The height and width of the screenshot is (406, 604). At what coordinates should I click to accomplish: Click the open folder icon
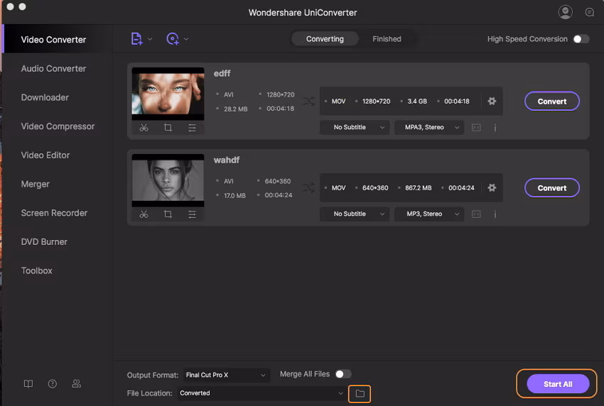pos(360,394)
